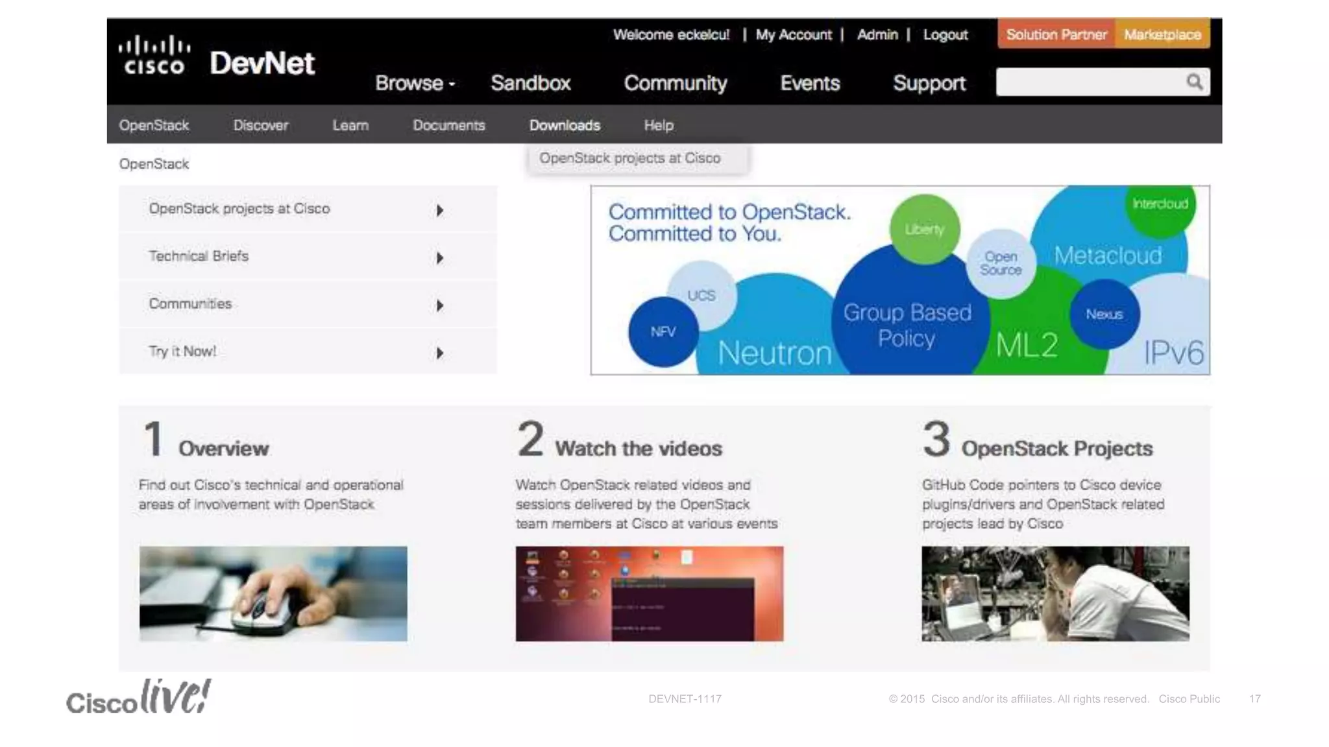Viewport: 1329px width, 747px height.
Task: Click the search magnifier icon
Action: coord(1194,82)
